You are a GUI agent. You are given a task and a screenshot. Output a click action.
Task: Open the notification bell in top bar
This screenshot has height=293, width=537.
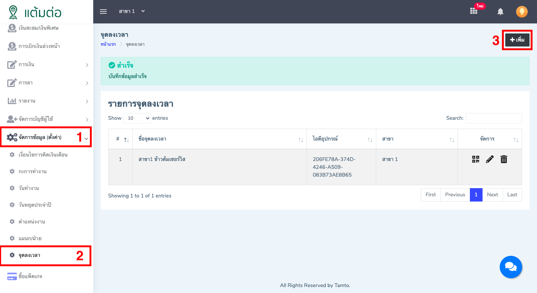[500, 12]
